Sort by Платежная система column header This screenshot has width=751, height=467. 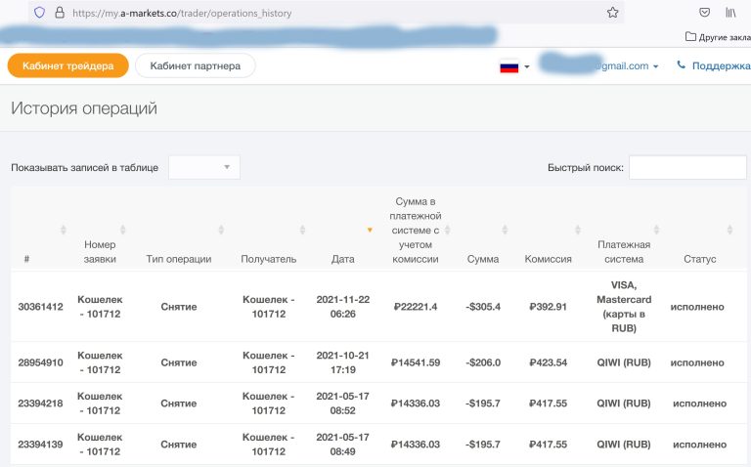pos(624,252)
